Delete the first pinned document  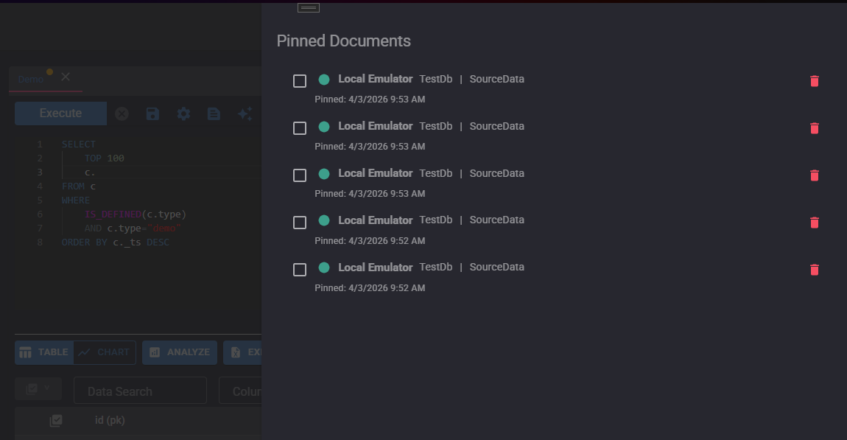(x=814, y=81)
